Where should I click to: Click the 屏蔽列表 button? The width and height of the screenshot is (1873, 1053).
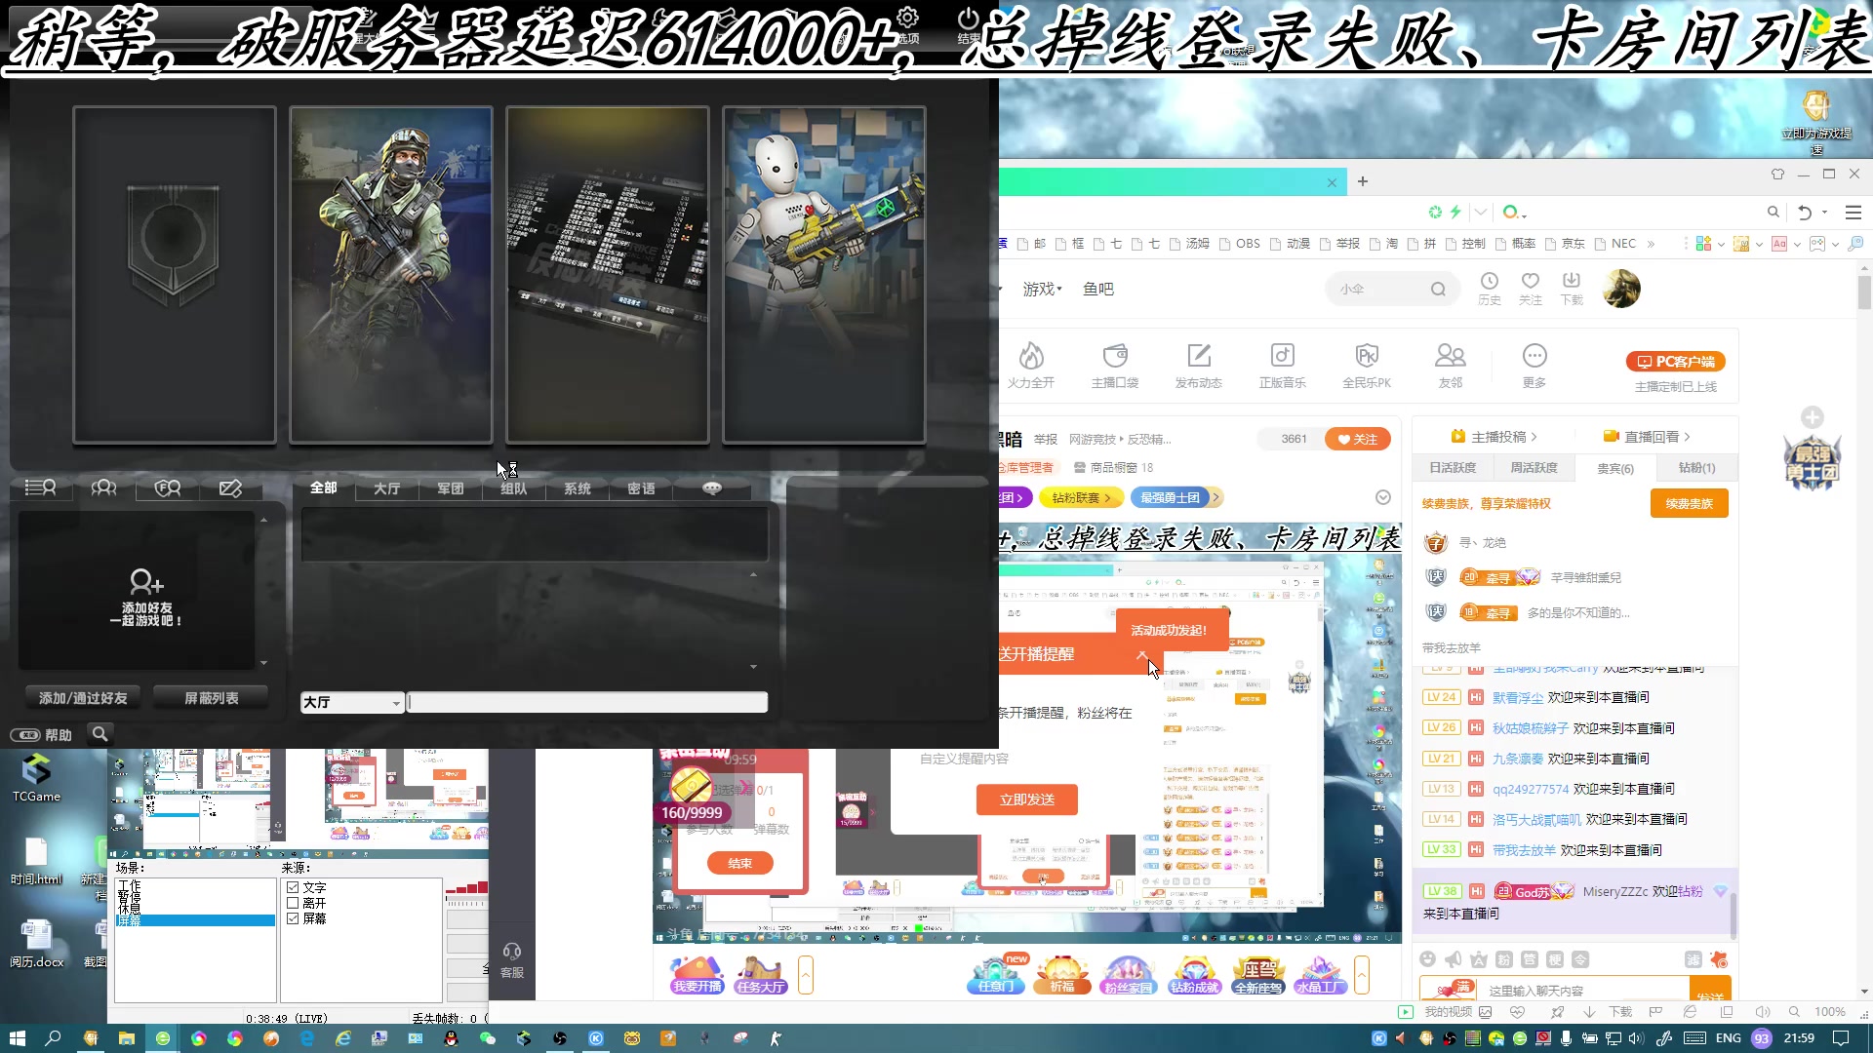(x=212, y=698)
